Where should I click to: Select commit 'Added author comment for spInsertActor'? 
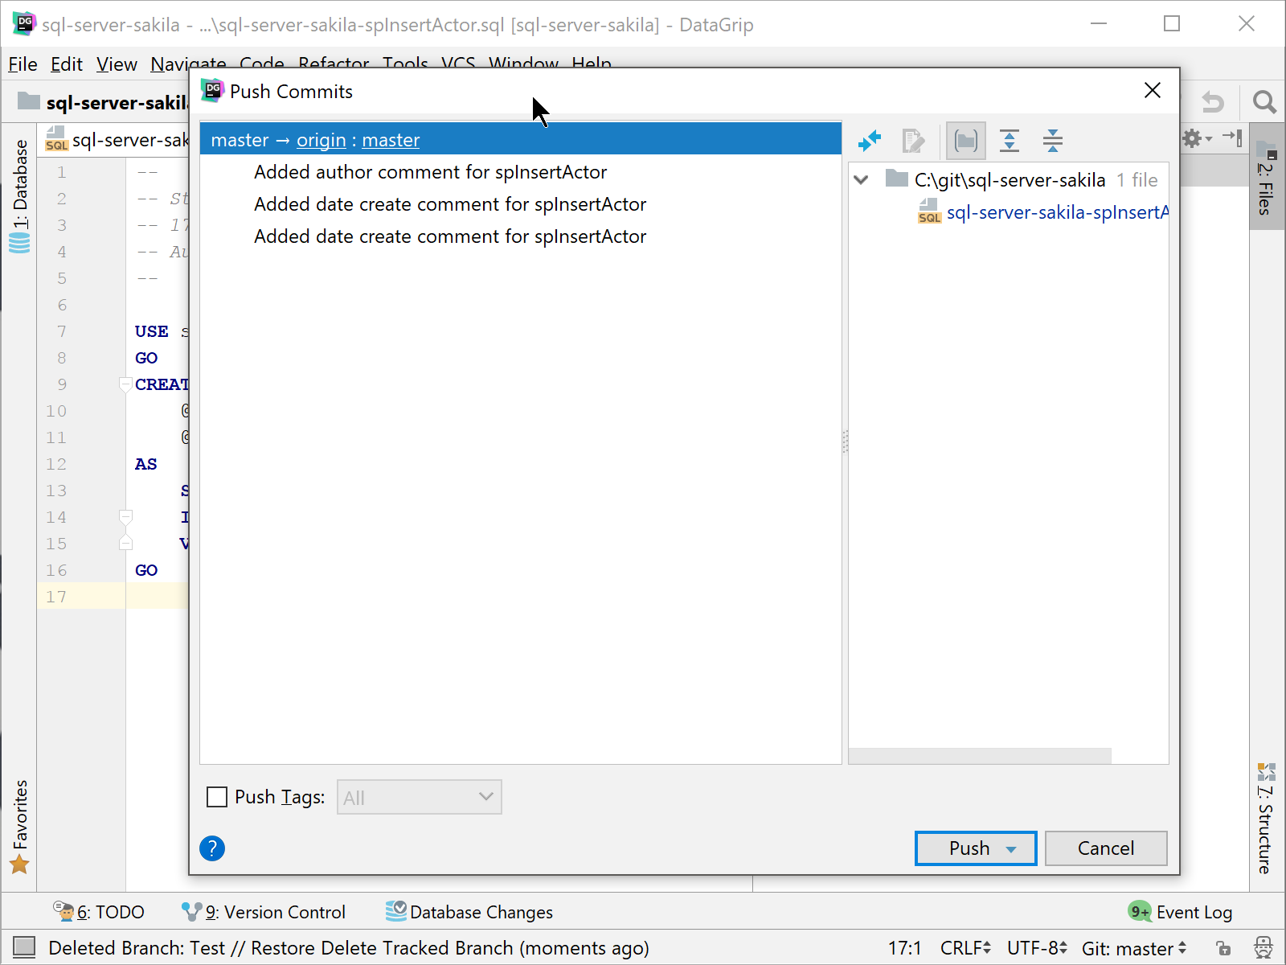click(430, 172)
